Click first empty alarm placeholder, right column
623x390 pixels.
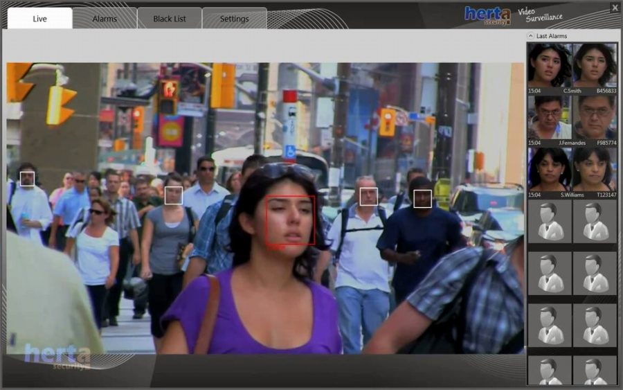(595, 221)
